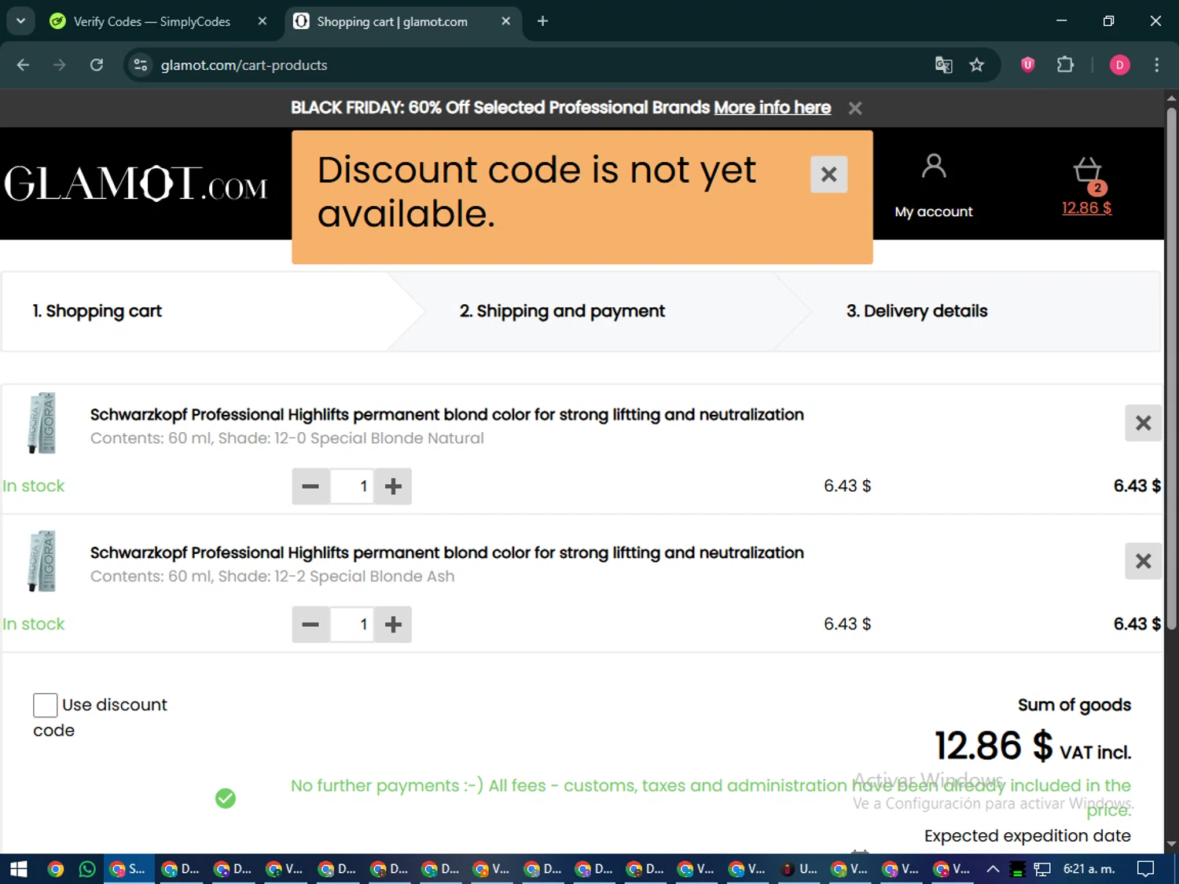Switch to the taskbar window labeled S...
The image size is (1179, 884).
click(128, 869)
